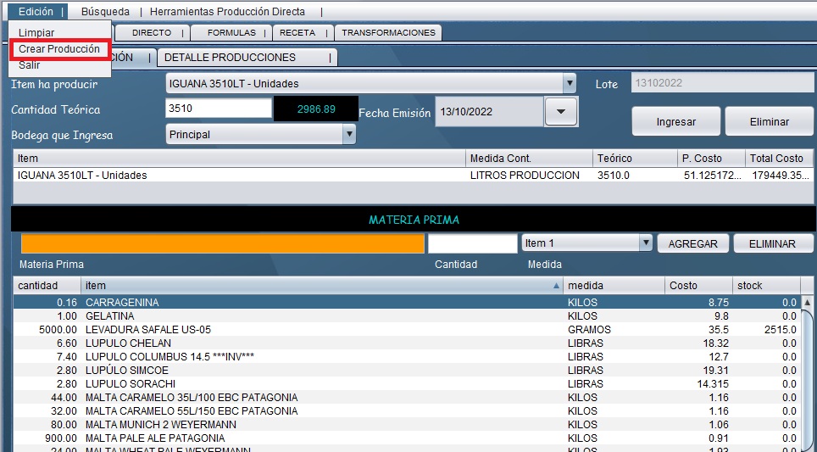The image size is (817, 452).
Task: Open the Fecha Emisión date picker arrow
Action: point(560,112)
